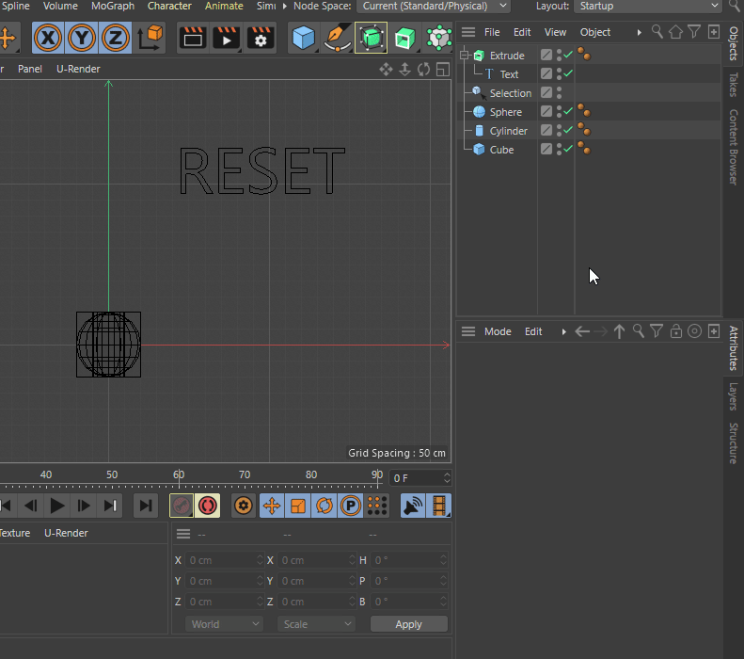Select the Selection object row
The image size is (744, 659).
(x=511, y=93)
